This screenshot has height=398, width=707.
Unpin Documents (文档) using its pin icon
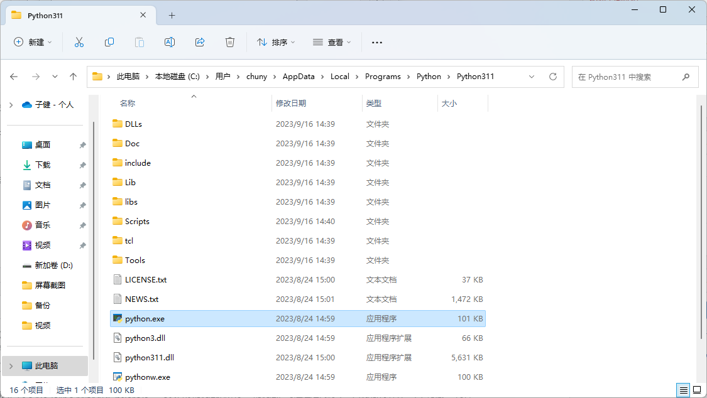point(82,185)
